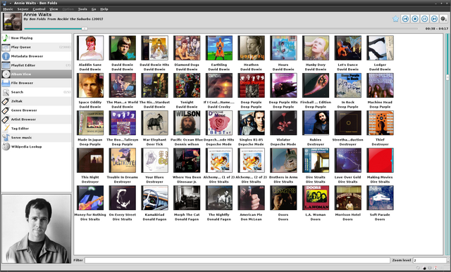Image resolution: width=451 pixels, height=272 pixels.
Task: Open the Play Queue panel
Action: coord(36,47)
